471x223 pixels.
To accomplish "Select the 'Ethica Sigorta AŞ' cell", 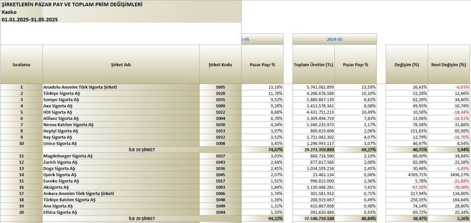I will [x=121, y=212].
